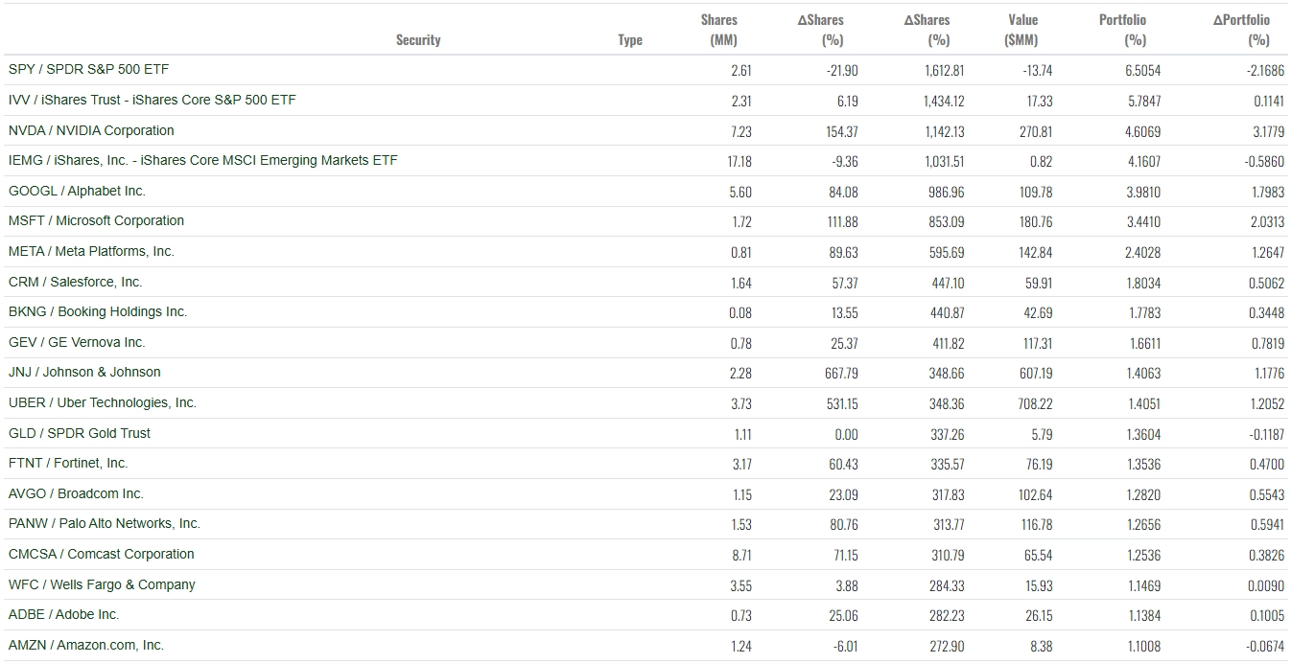The height and width of the screenshot is (663, 1291).
Task: Select PANW share change 80.76
Action: tap(843, 524)
